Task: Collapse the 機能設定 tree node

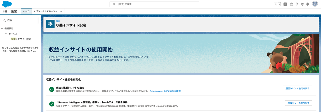Action: [x=2, y=29]
